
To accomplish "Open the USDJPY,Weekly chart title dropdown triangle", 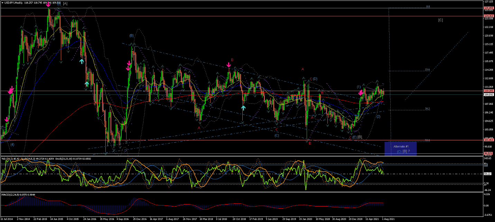I will (3, 3).
